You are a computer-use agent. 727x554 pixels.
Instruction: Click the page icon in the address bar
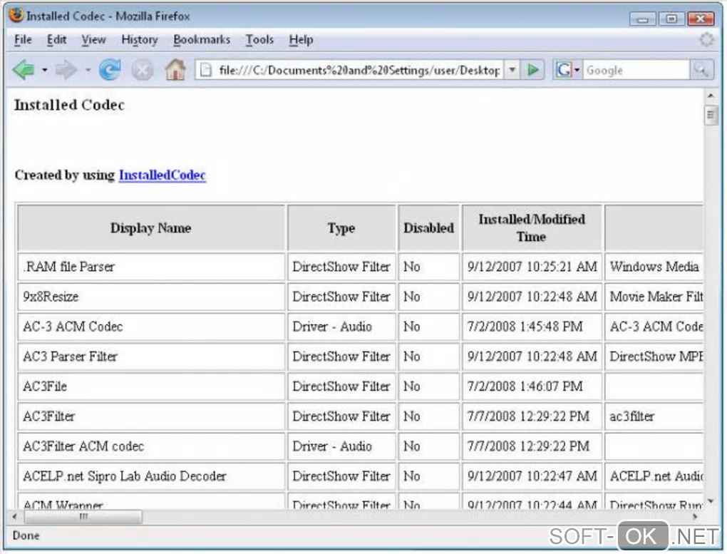(206, 70)
